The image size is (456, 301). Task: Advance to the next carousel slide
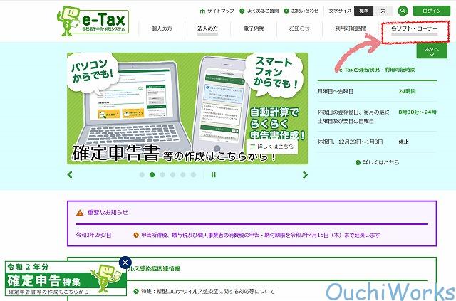tap(305, 174)
